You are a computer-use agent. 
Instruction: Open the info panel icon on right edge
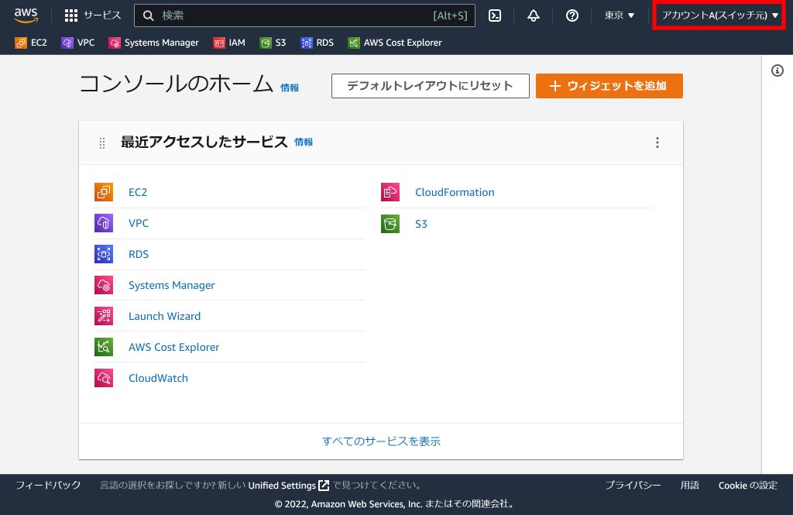(x=778, y=70)
